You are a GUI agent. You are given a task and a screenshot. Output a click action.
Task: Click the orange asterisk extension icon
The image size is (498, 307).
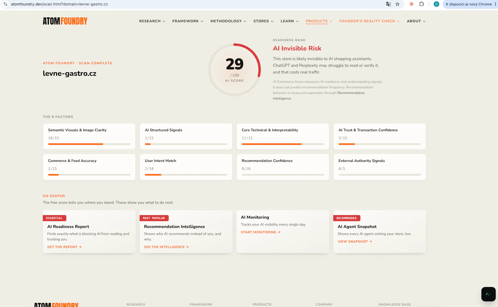411,4
